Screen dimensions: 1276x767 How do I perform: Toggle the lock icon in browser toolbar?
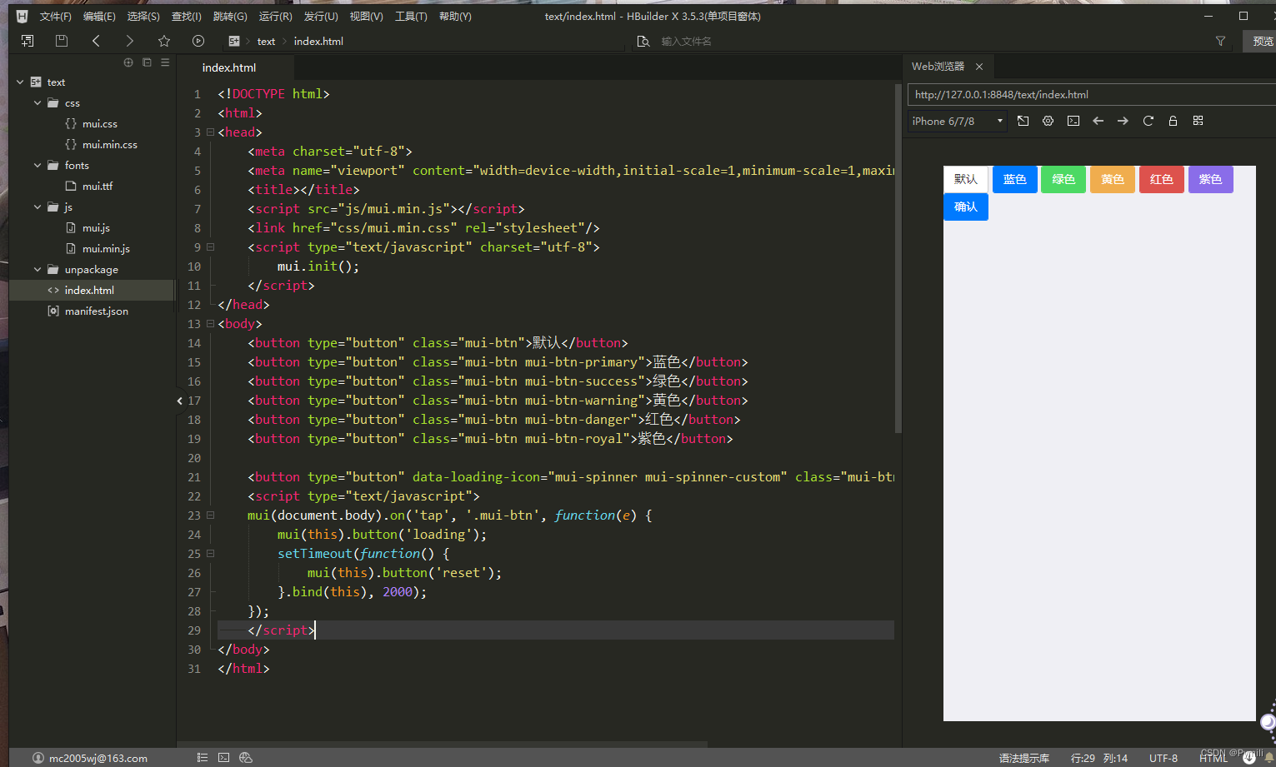click(1173, 121)
